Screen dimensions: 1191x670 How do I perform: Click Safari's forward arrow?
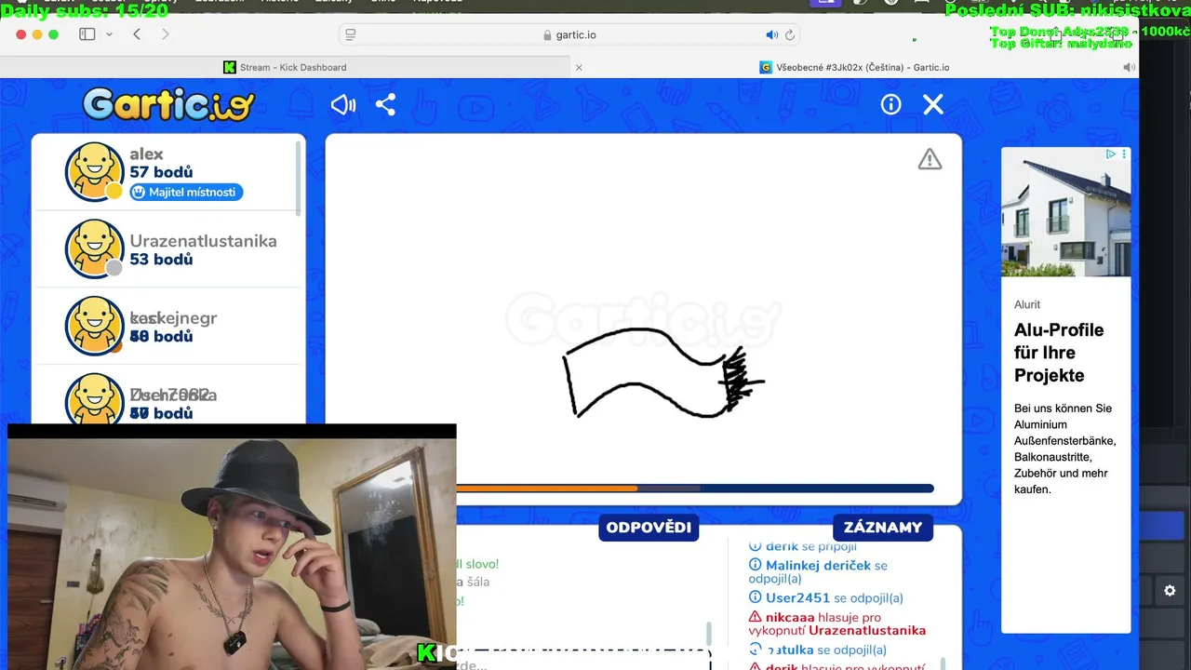click(x=166, y=34)
